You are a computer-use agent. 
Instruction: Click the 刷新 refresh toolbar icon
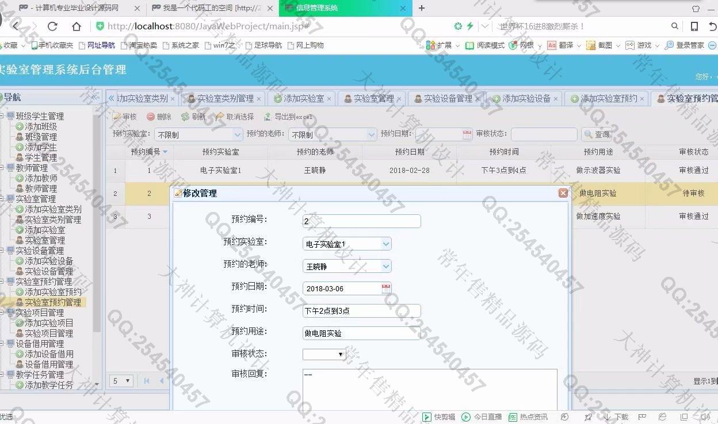tap(185, 117)
